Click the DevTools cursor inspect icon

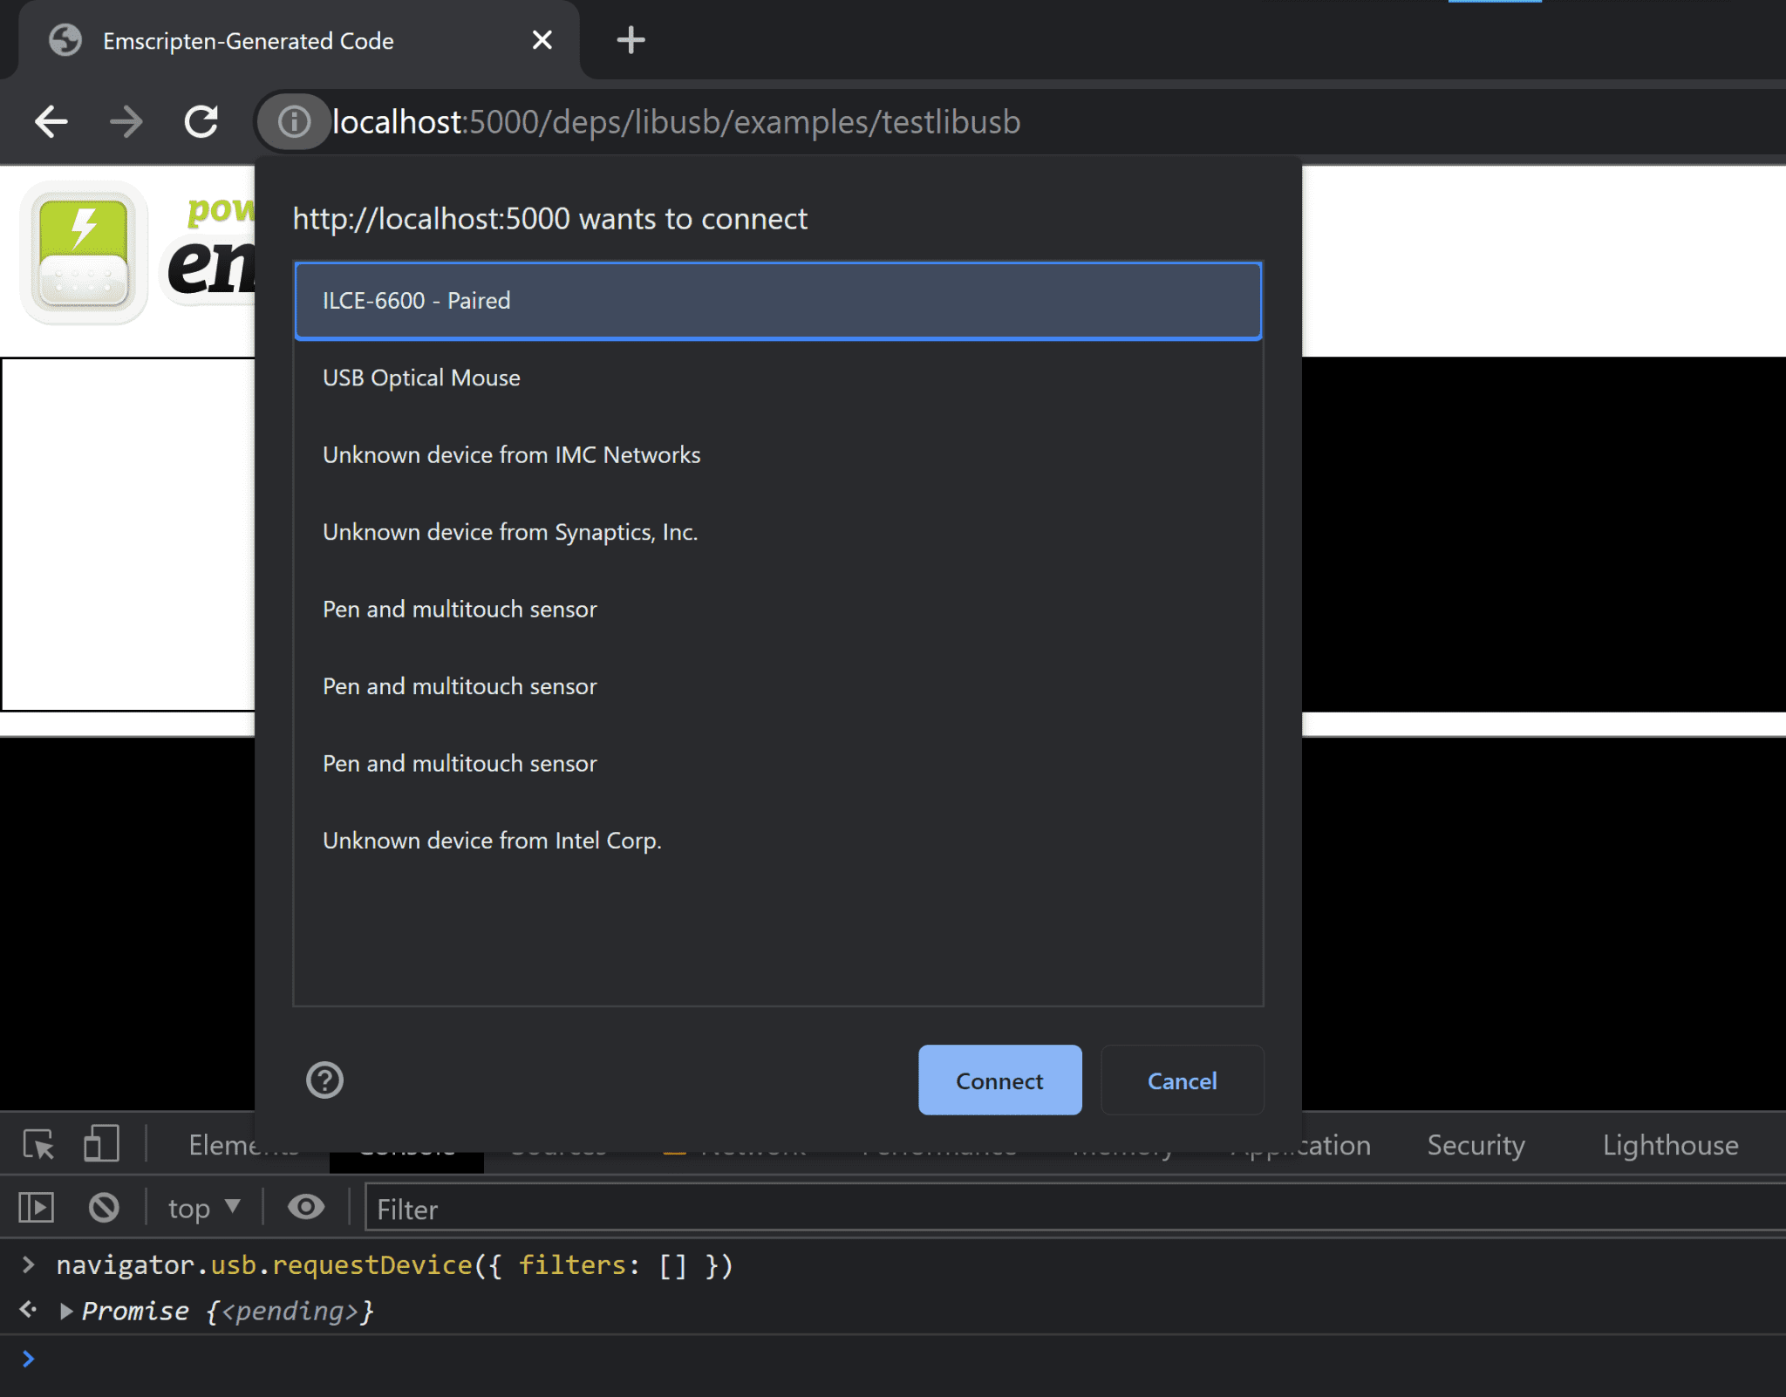39,1143
